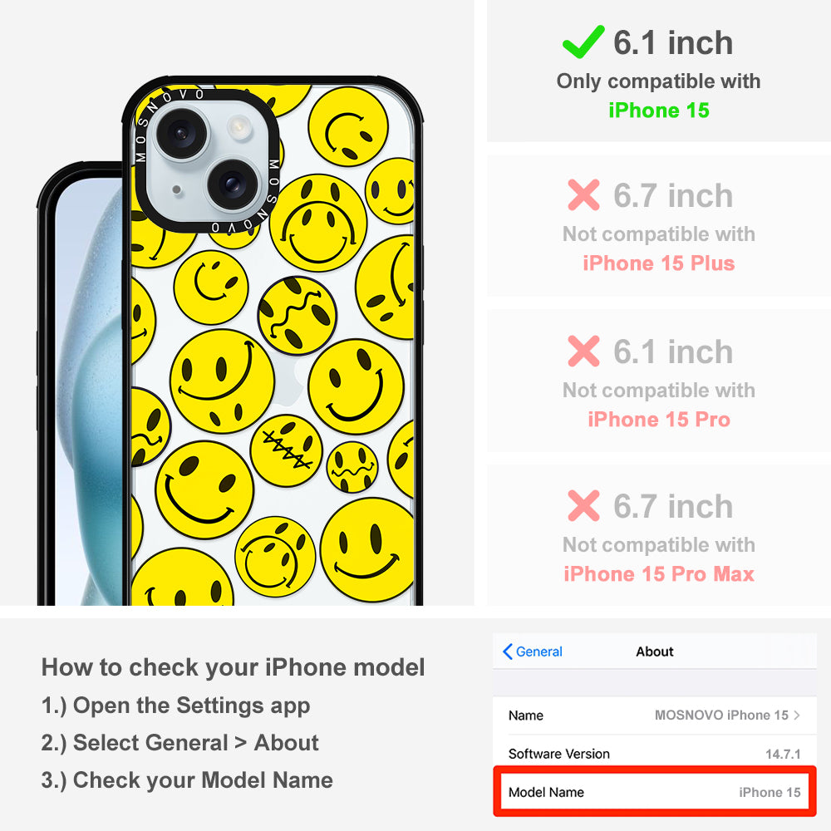Click the wavy-mouth smiley with dark outline
Viewport: 831px width, 831px height.
click(297, 316)
